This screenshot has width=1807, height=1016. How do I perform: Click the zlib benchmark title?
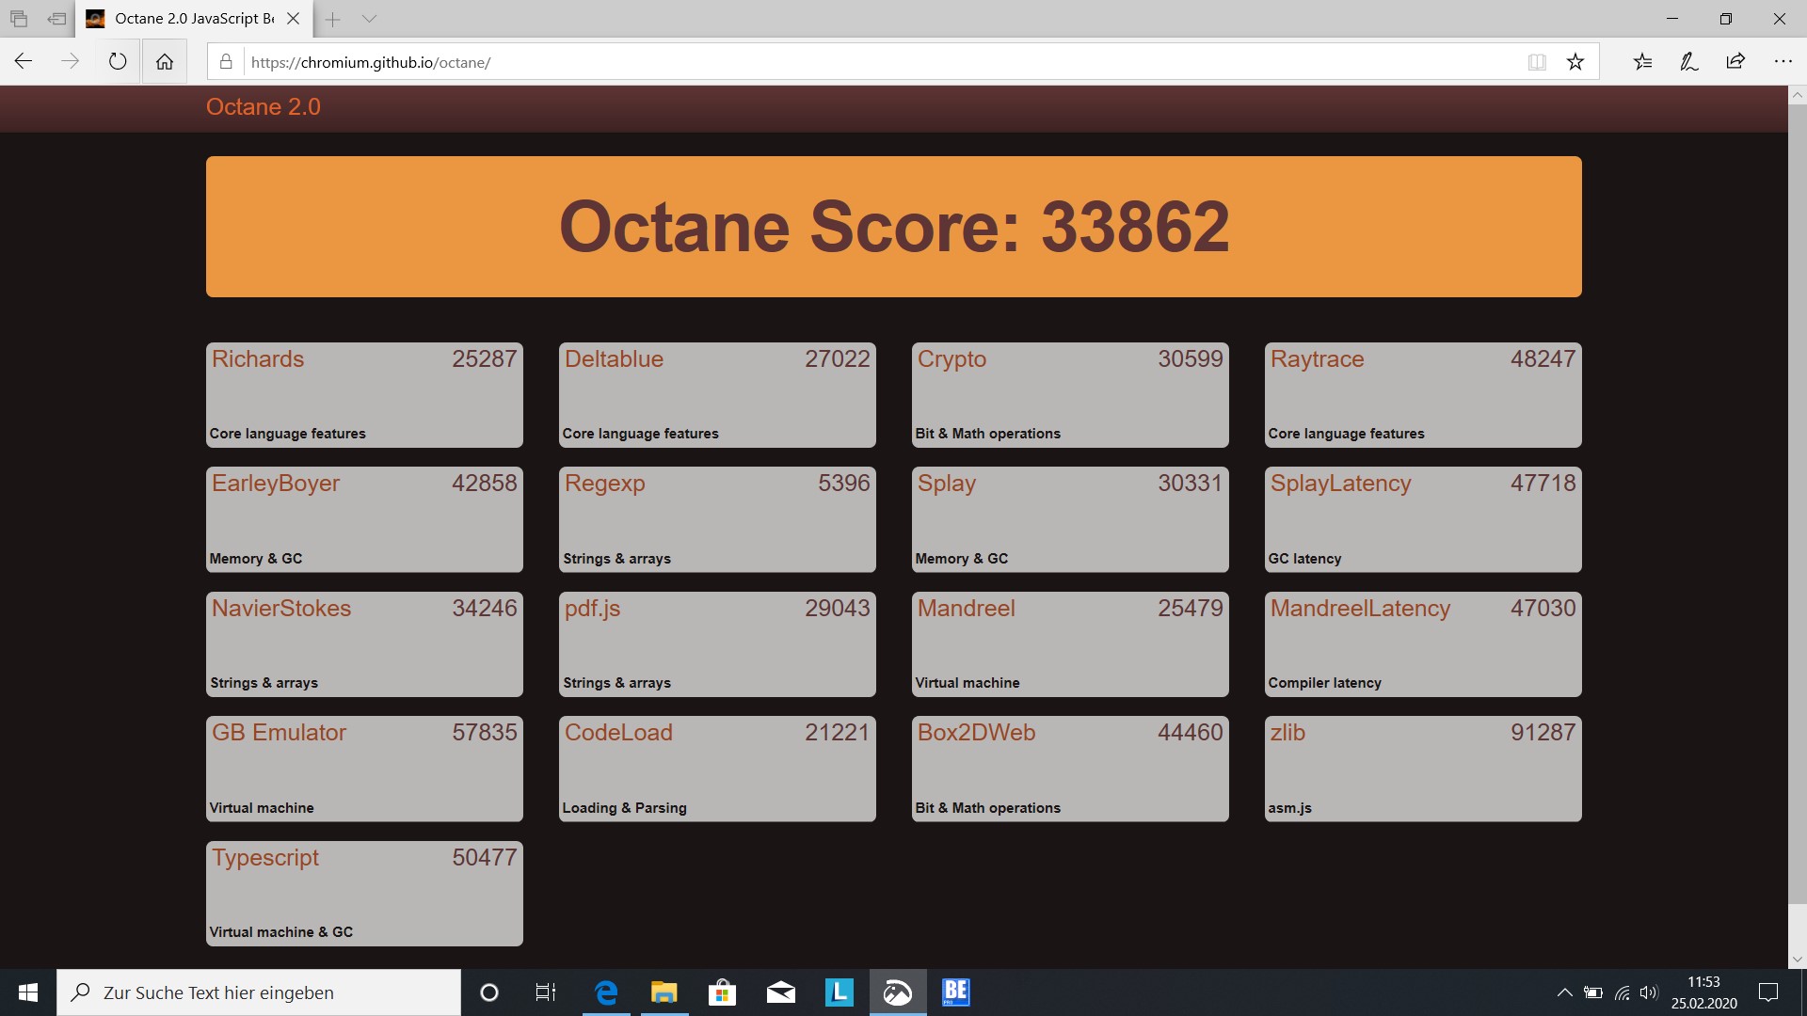[x=1287, y=733]
